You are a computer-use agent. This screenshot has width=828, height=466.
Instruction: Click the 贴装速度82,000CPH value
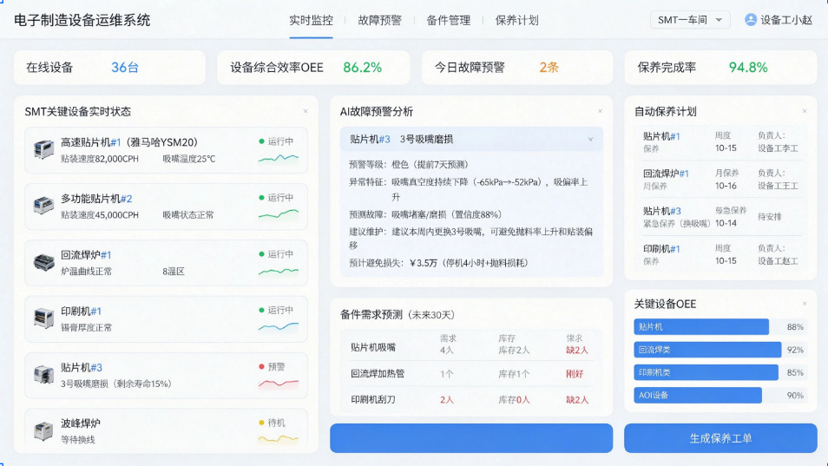[x=100, y=159]
